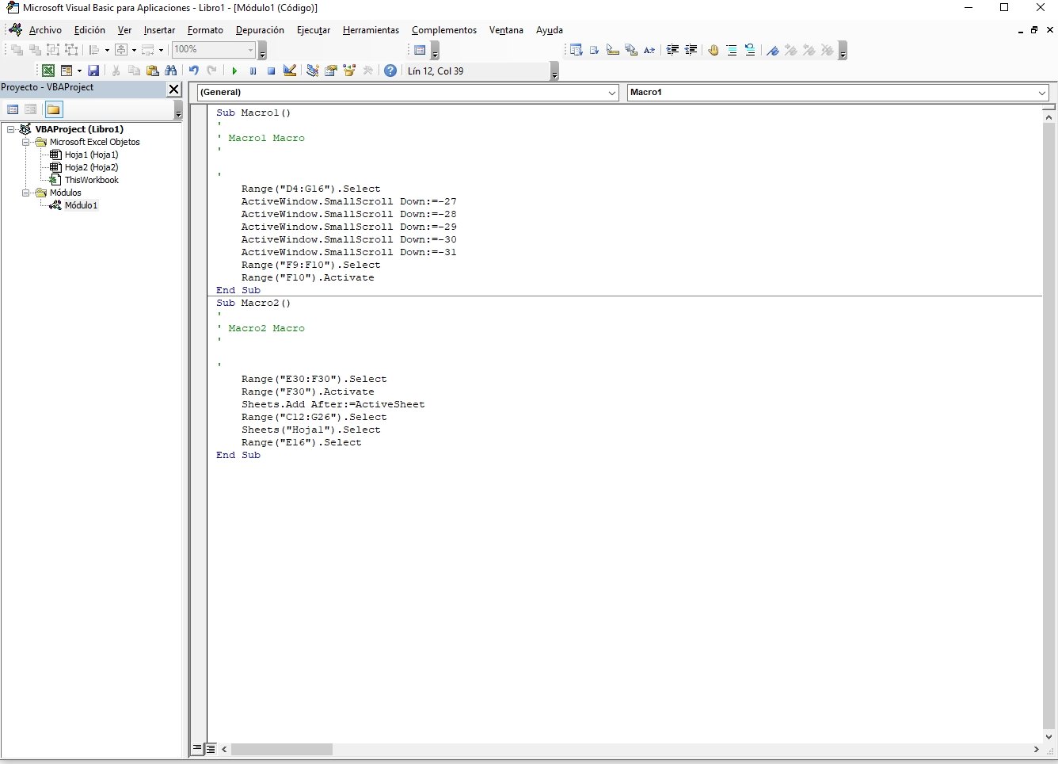Viewport: 1058px width, 764px height.
Task: Click the horizontal scrollbar thumb in code window
Action: click(x=282, y=749)
